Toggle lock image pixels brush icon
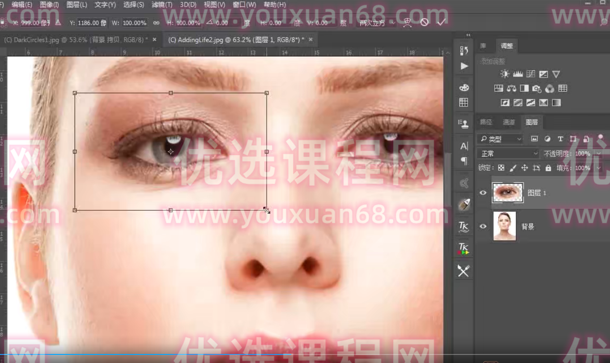The width and height of the screenshot is (610, 363). 513,168
